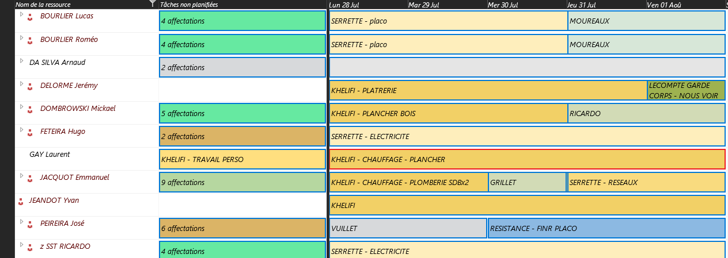This screenshot has width=728, height=258.
Task: Click the person icon beside z SST RICARDO
Action: coord(30,247)
